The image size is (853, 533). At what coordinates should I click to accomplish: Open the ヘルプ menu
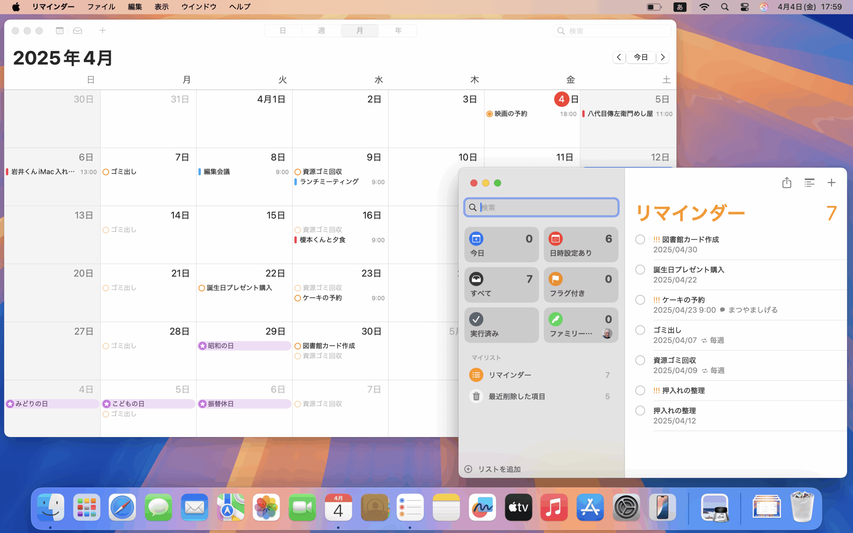click(x=240, y=7)
